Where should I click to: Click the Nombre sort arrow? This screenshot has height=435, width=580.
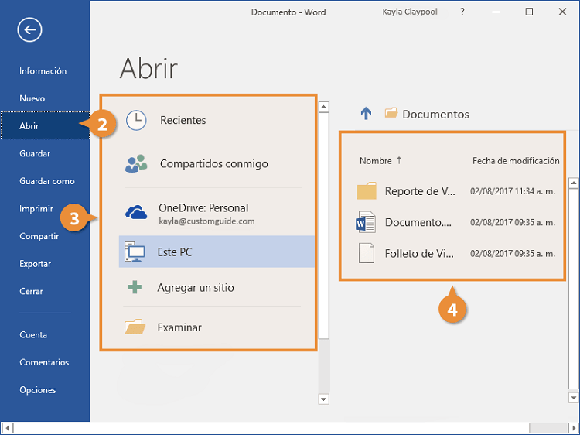(x=399, y=160)
